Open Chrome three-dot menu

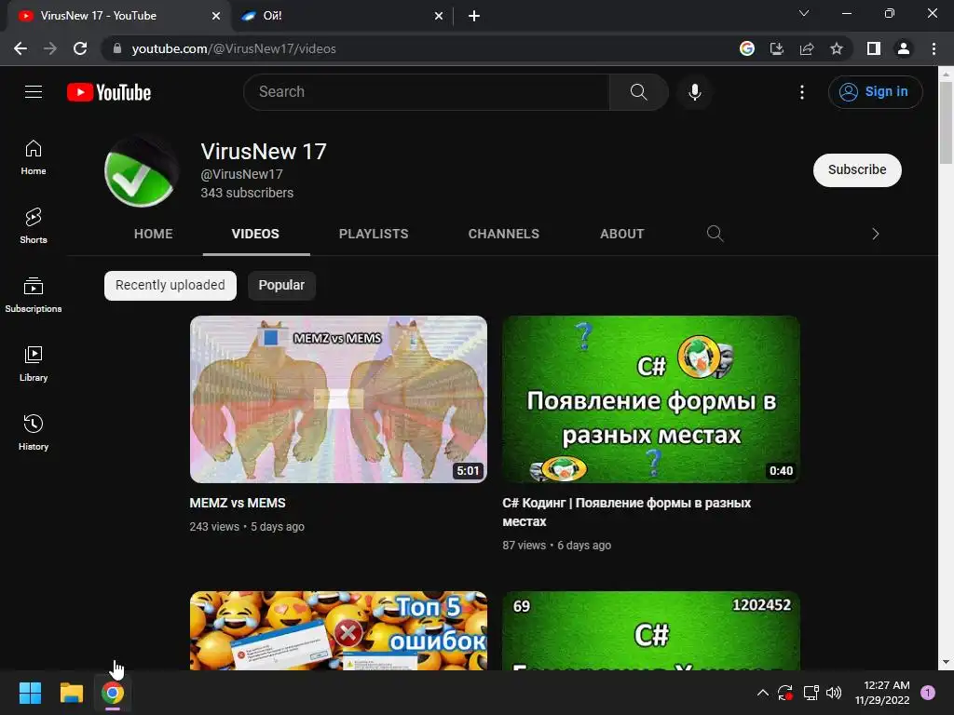click(x=934, y=48)
